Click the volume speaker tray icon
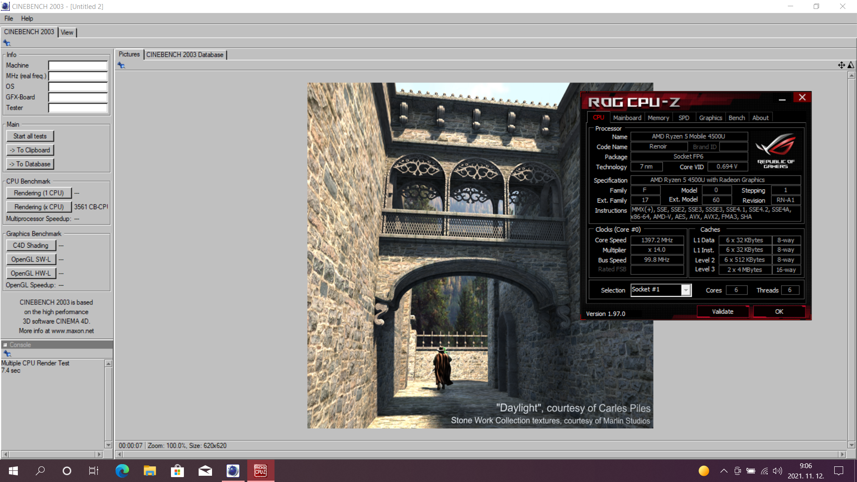 [778, 471]
